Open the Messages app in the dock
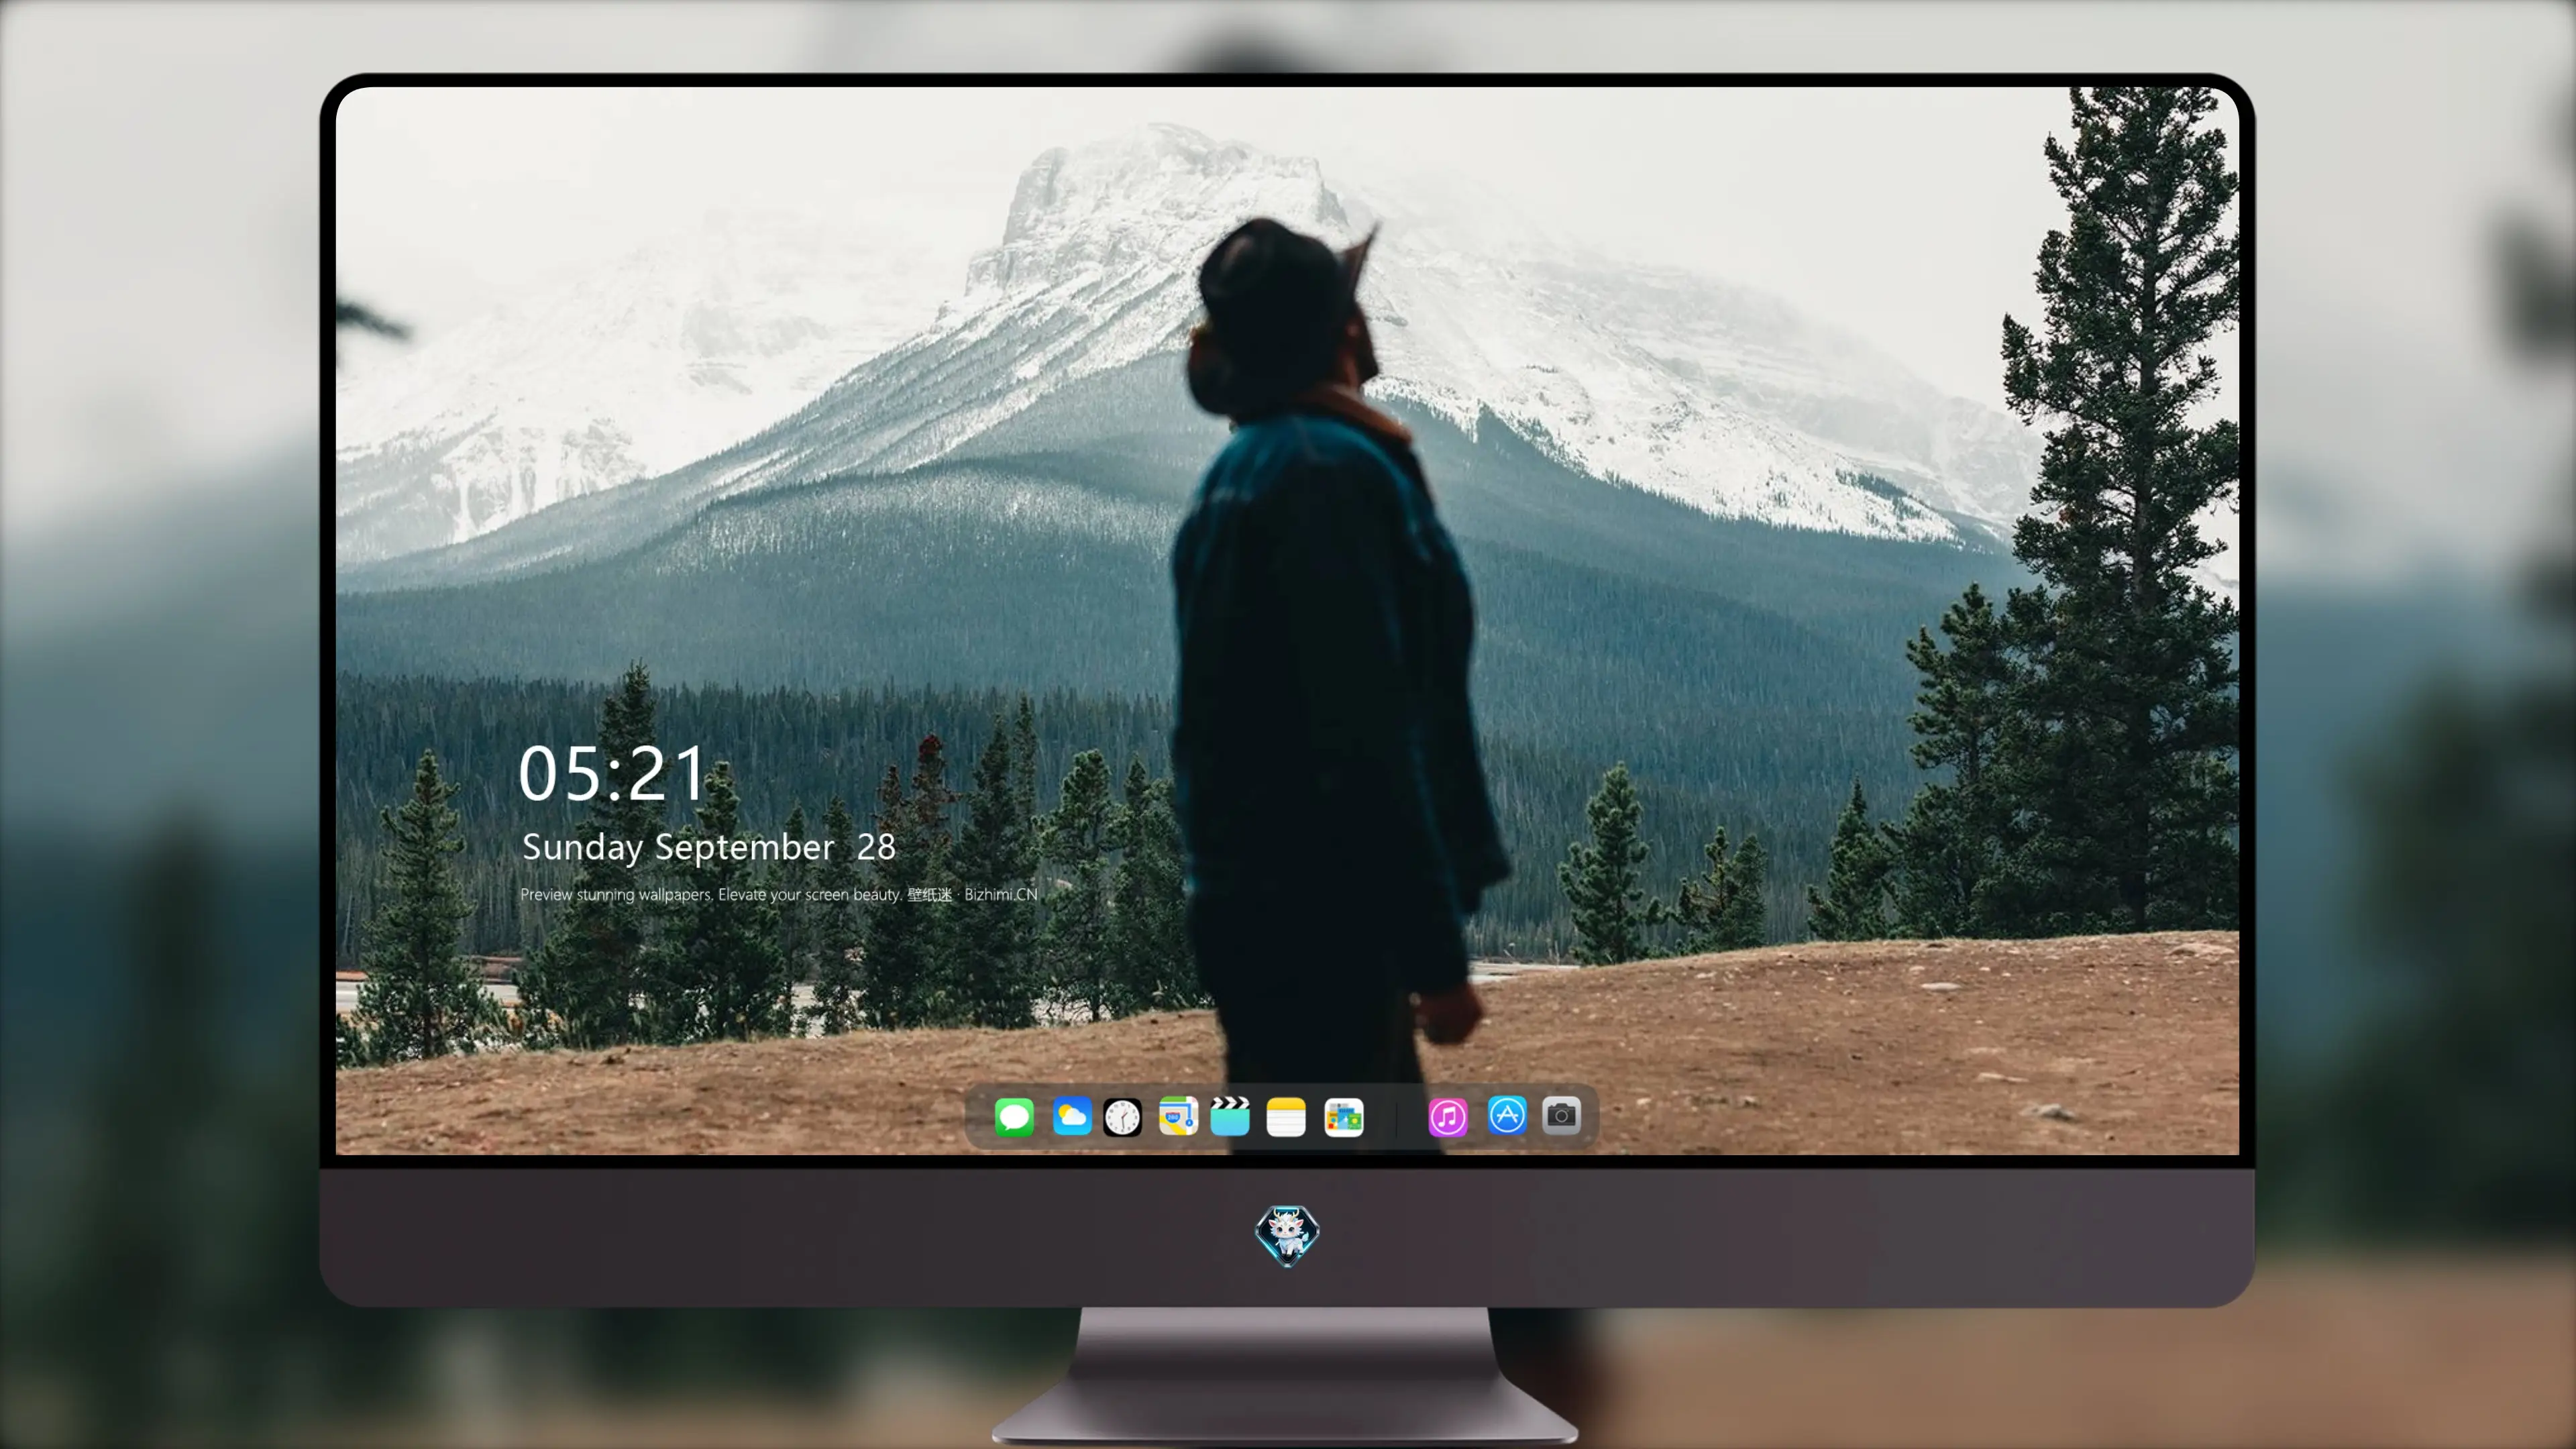This screenshot has width=2576, height=1449. pos(1014,1117)
